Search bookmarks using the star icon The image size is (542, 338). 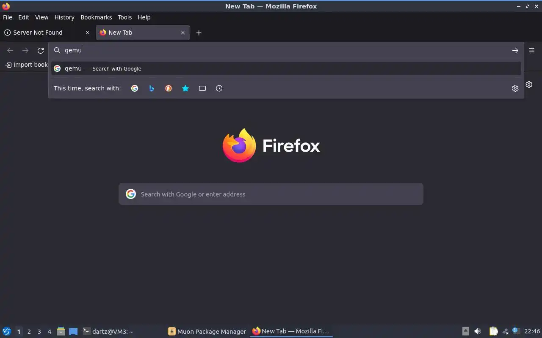tap(185, 88)
